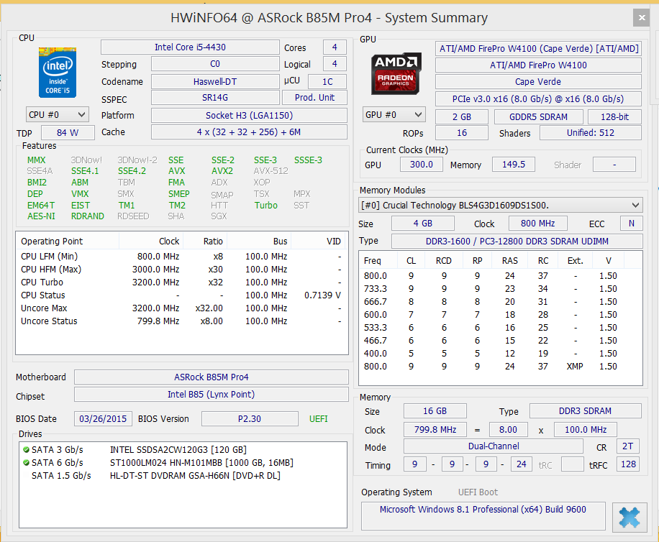Screen dimensions: 659x542
Task: Click the 84 W TDP value
Action: pyautogui.click(x=68, y=133)
